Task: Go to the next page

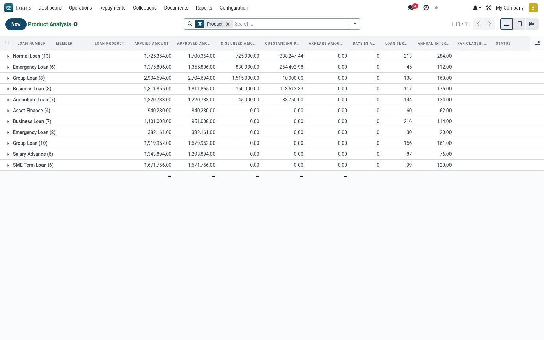Action: point(490,24)
